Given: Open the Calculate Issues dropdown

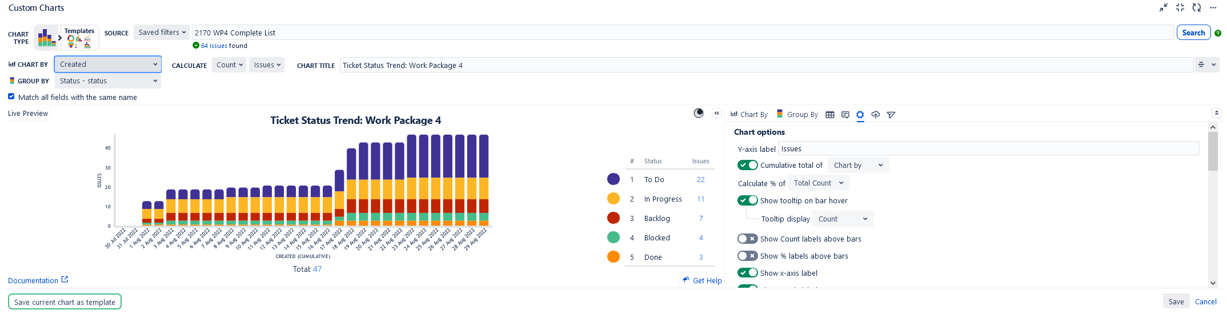Looking at the screenshot, I should pyautogui.click(x=267, y=65).
